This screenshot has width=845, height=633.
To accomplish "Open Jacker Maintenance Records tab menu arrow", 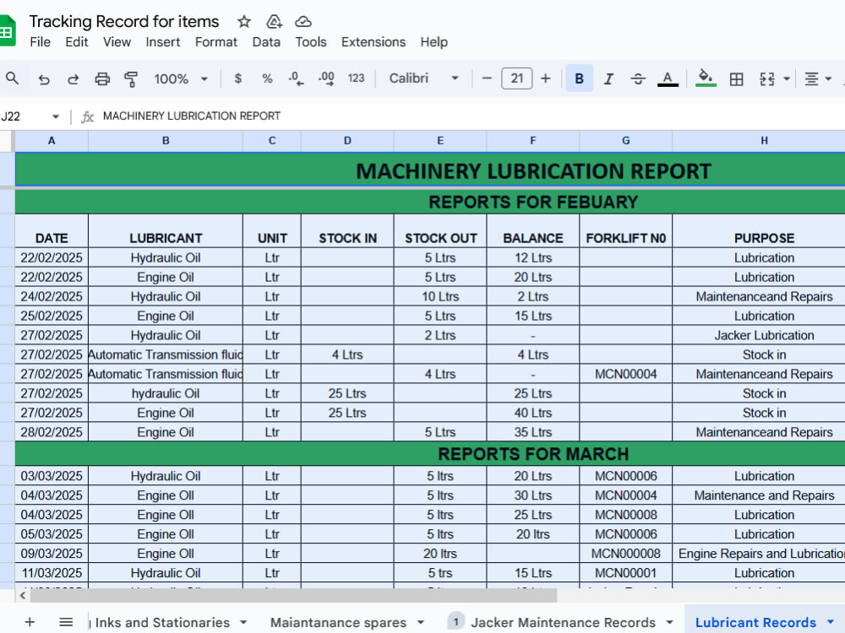I will coord(669,622).
